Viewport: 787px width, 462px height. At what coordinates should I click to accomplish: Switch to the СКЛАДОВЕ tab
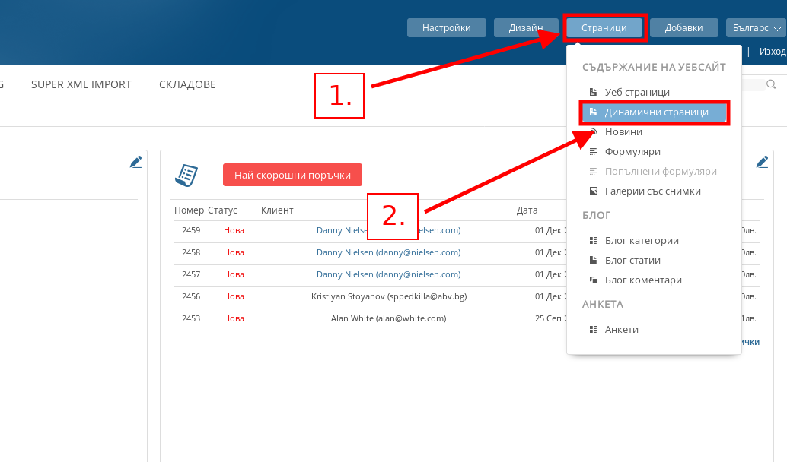point(187,84)
